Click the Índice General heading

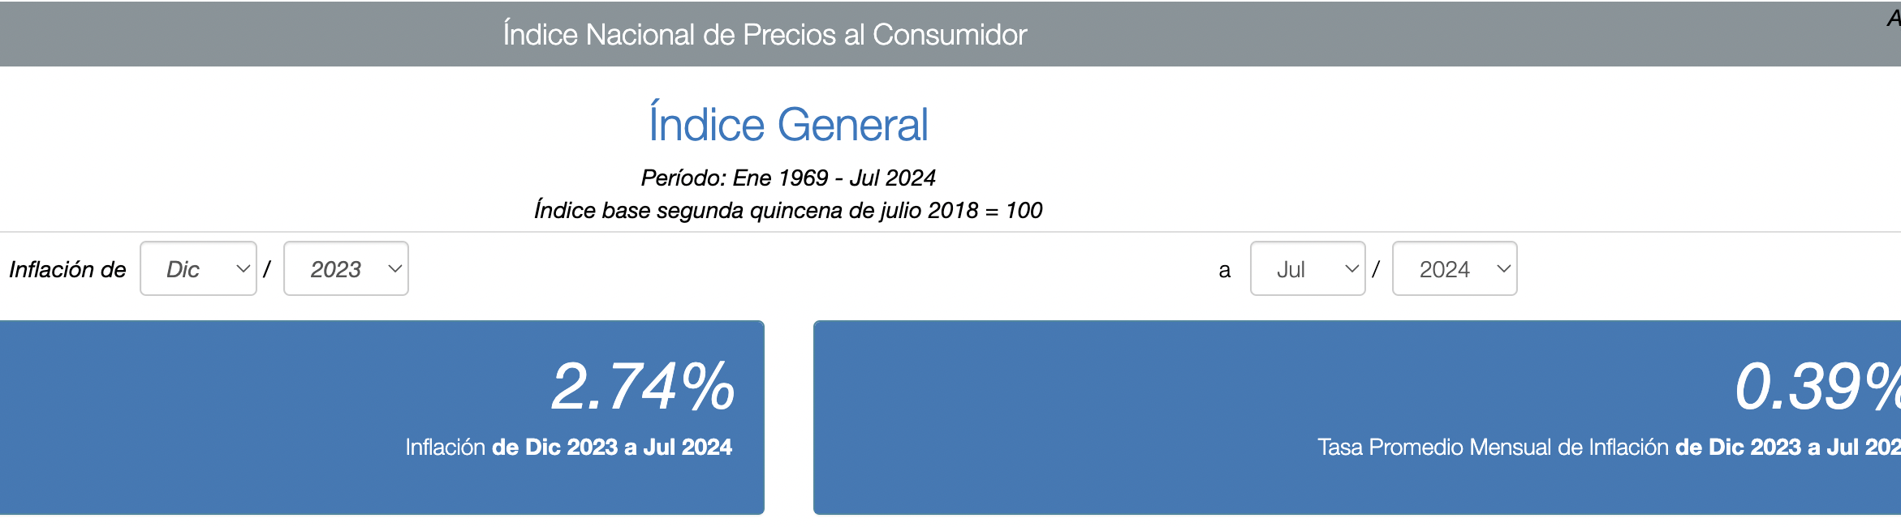pos(788,124)
